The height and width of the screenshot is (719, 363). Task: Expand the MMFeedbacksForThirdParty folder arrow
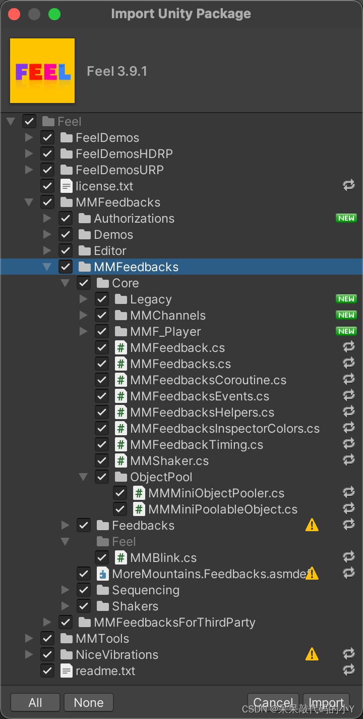pyautogui.click(x=47, y=623)
